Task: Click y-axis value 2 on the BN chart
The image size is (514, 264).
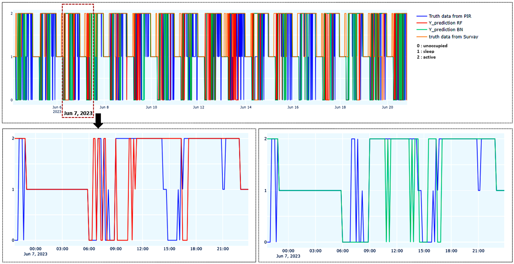Action: 266,139
